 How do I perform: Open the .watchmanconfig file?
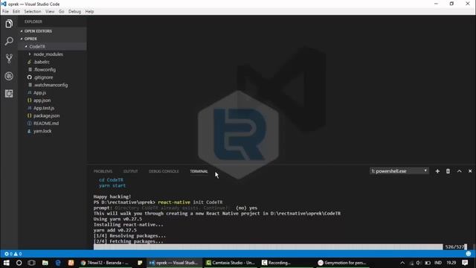tap(52, 85)
